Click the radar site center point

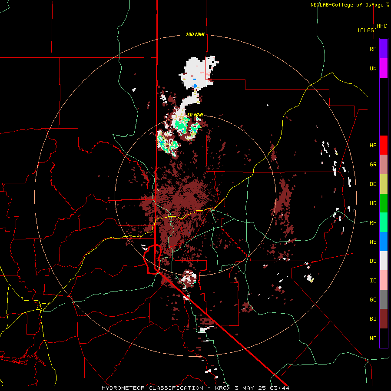click(x=195, y=195)
